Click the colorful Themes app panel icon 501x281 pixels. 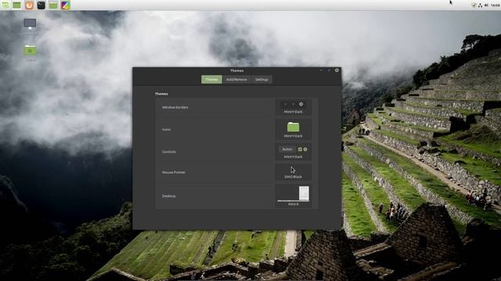click(x=66, y=5)
